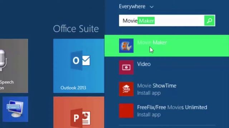Click the search magnifier button
The height and width of the screenshot is (128, 229).
coord(209,21)
